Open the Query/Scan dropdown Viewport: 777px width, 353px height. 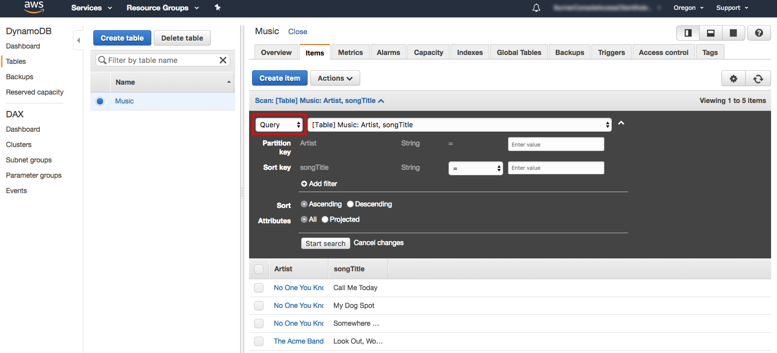tap(278, 124)
